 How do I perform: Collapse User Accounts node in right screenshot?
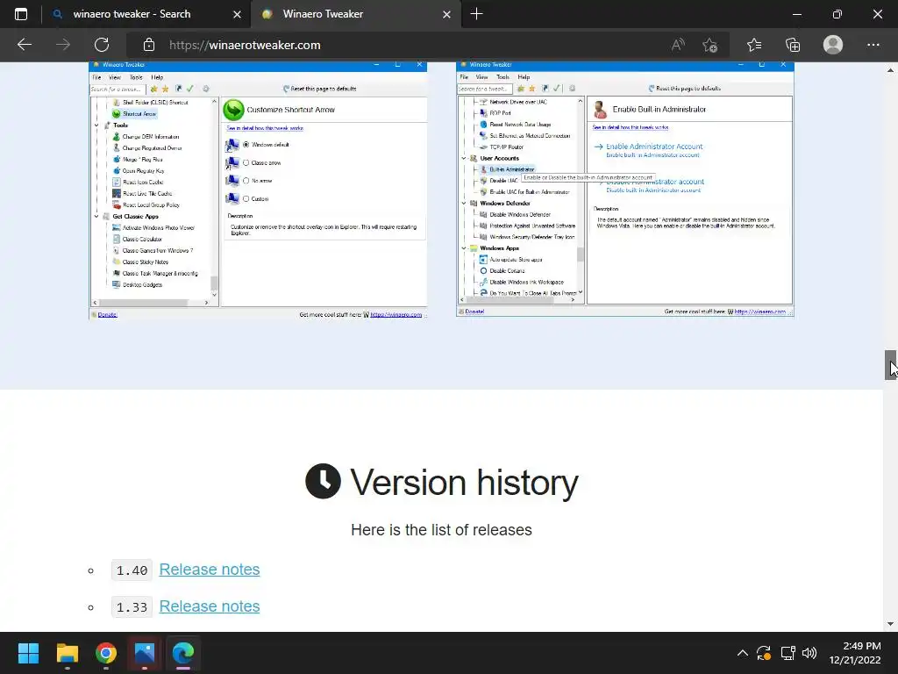coord(463,158)
